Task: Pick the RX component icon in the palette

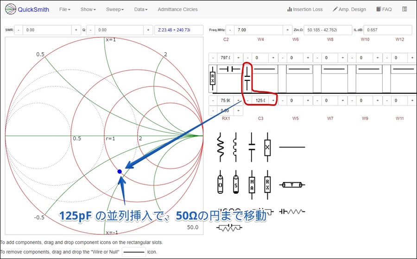Action: point(267,185)
